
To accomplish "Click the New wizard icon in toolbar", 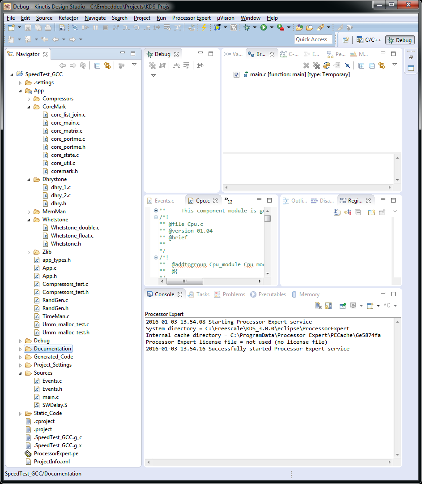I will [x=11, y=27].
